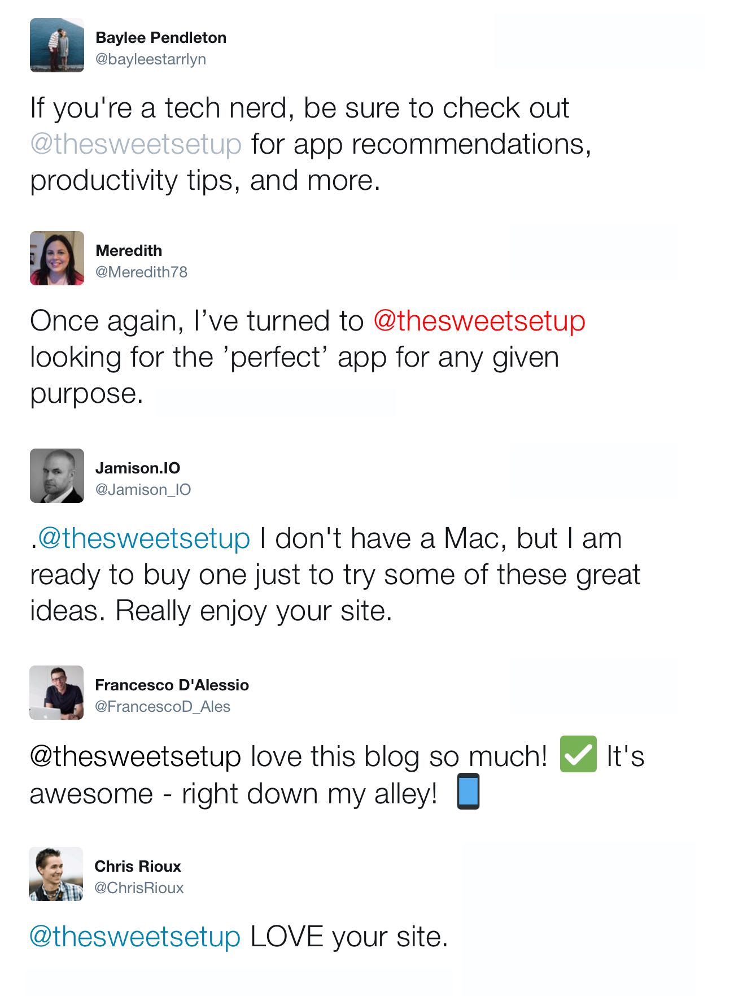Open the @thesweetsetup mention in Jamison's tweet
The height and width of the screenshot is (996, 734).
click(144, 538)
